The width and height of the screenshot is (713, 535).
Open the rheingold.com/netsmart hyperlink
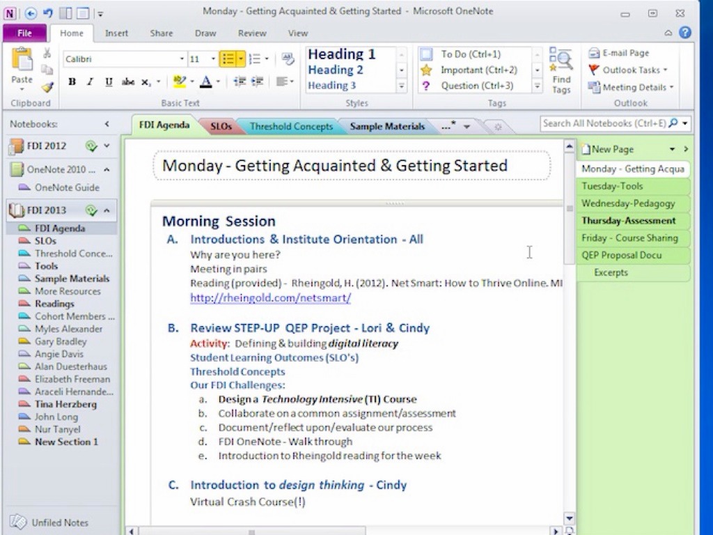click(270, 297)
